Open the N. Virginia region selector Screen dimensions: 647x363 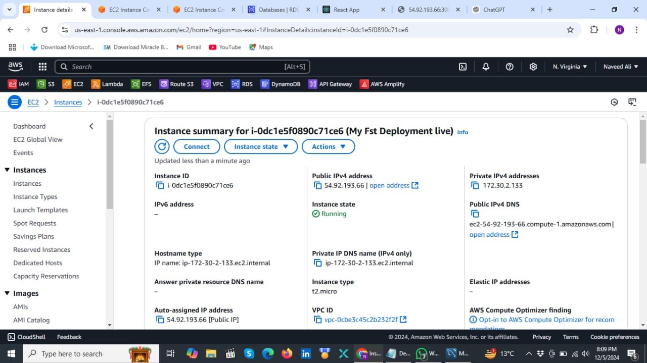pos(570,66)
